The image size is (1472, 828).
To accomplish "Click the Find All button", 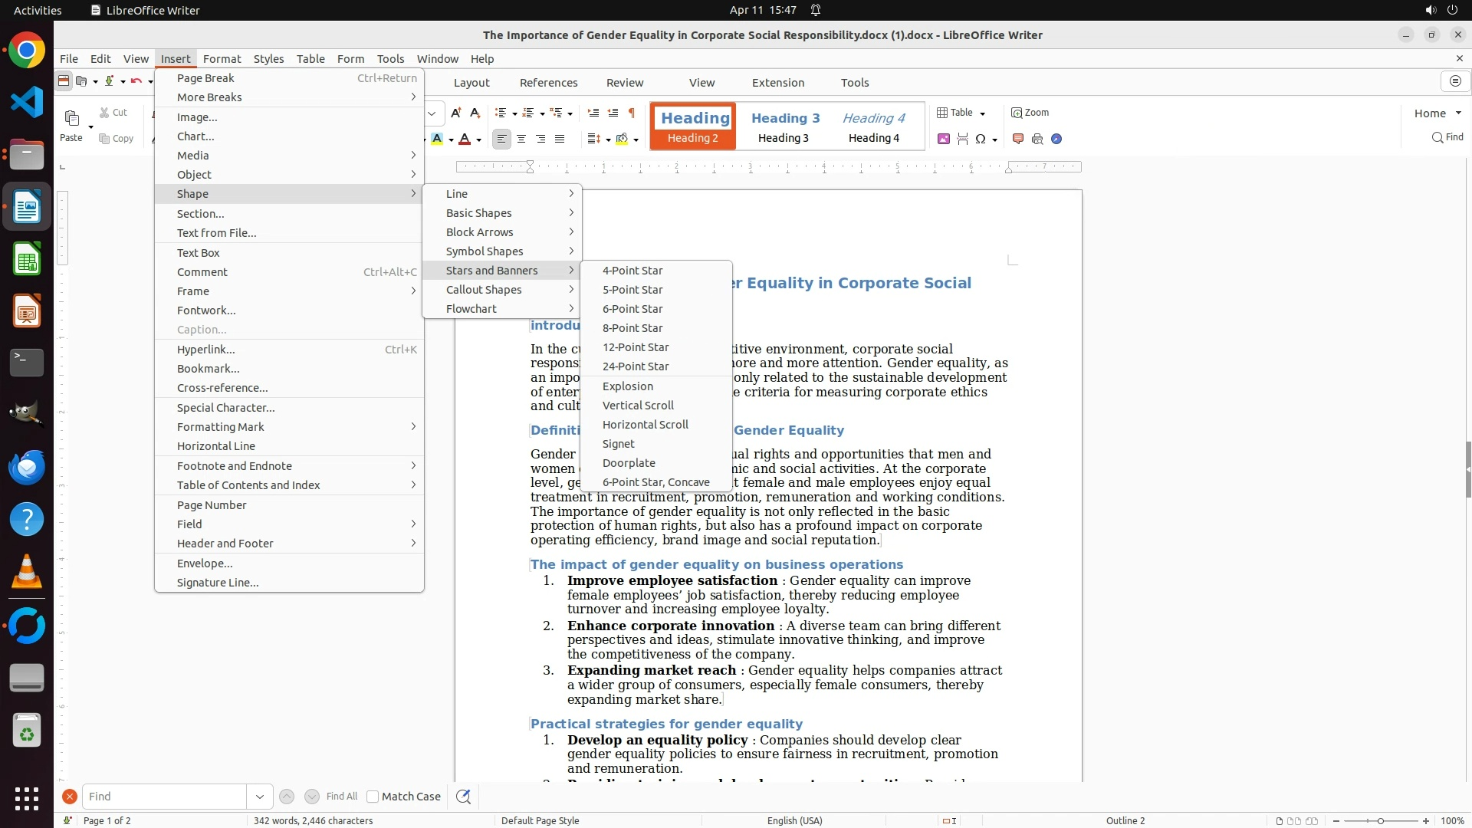I will point(341,797).
